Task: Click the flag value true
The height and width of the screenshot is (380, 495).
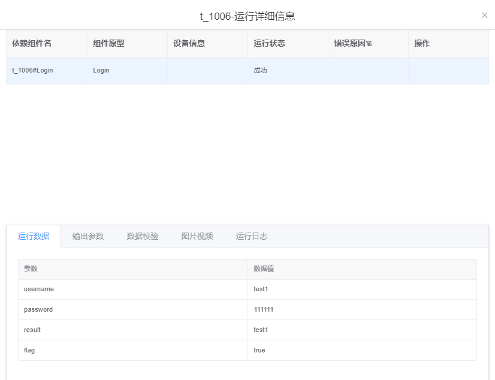Action: (259, 351)
